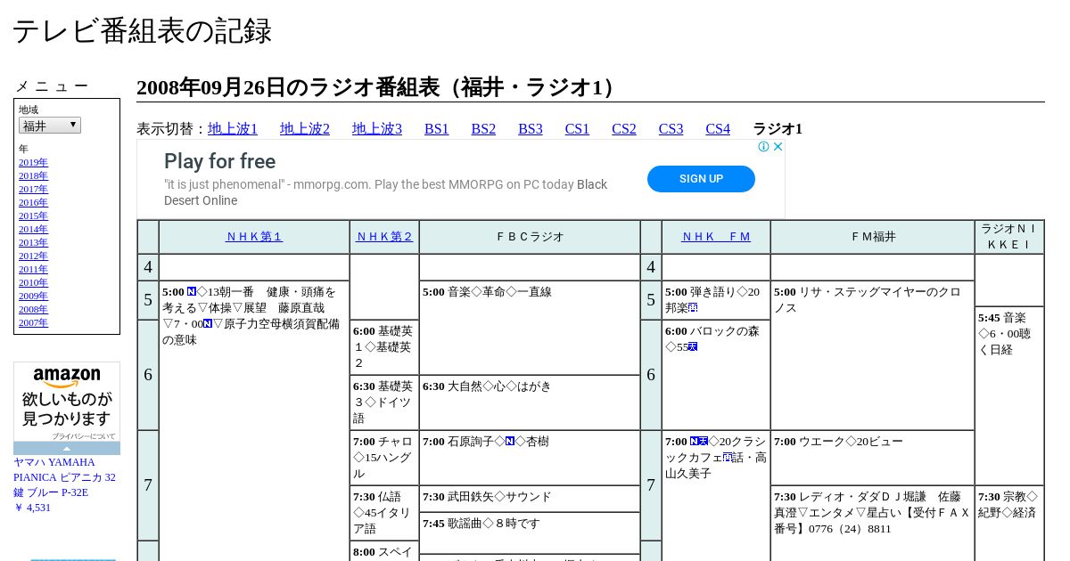Image resolution: width=1070 pixels, height=561 pixels.
Task: Click the Play for free ad headline
Action: point(219,161)
